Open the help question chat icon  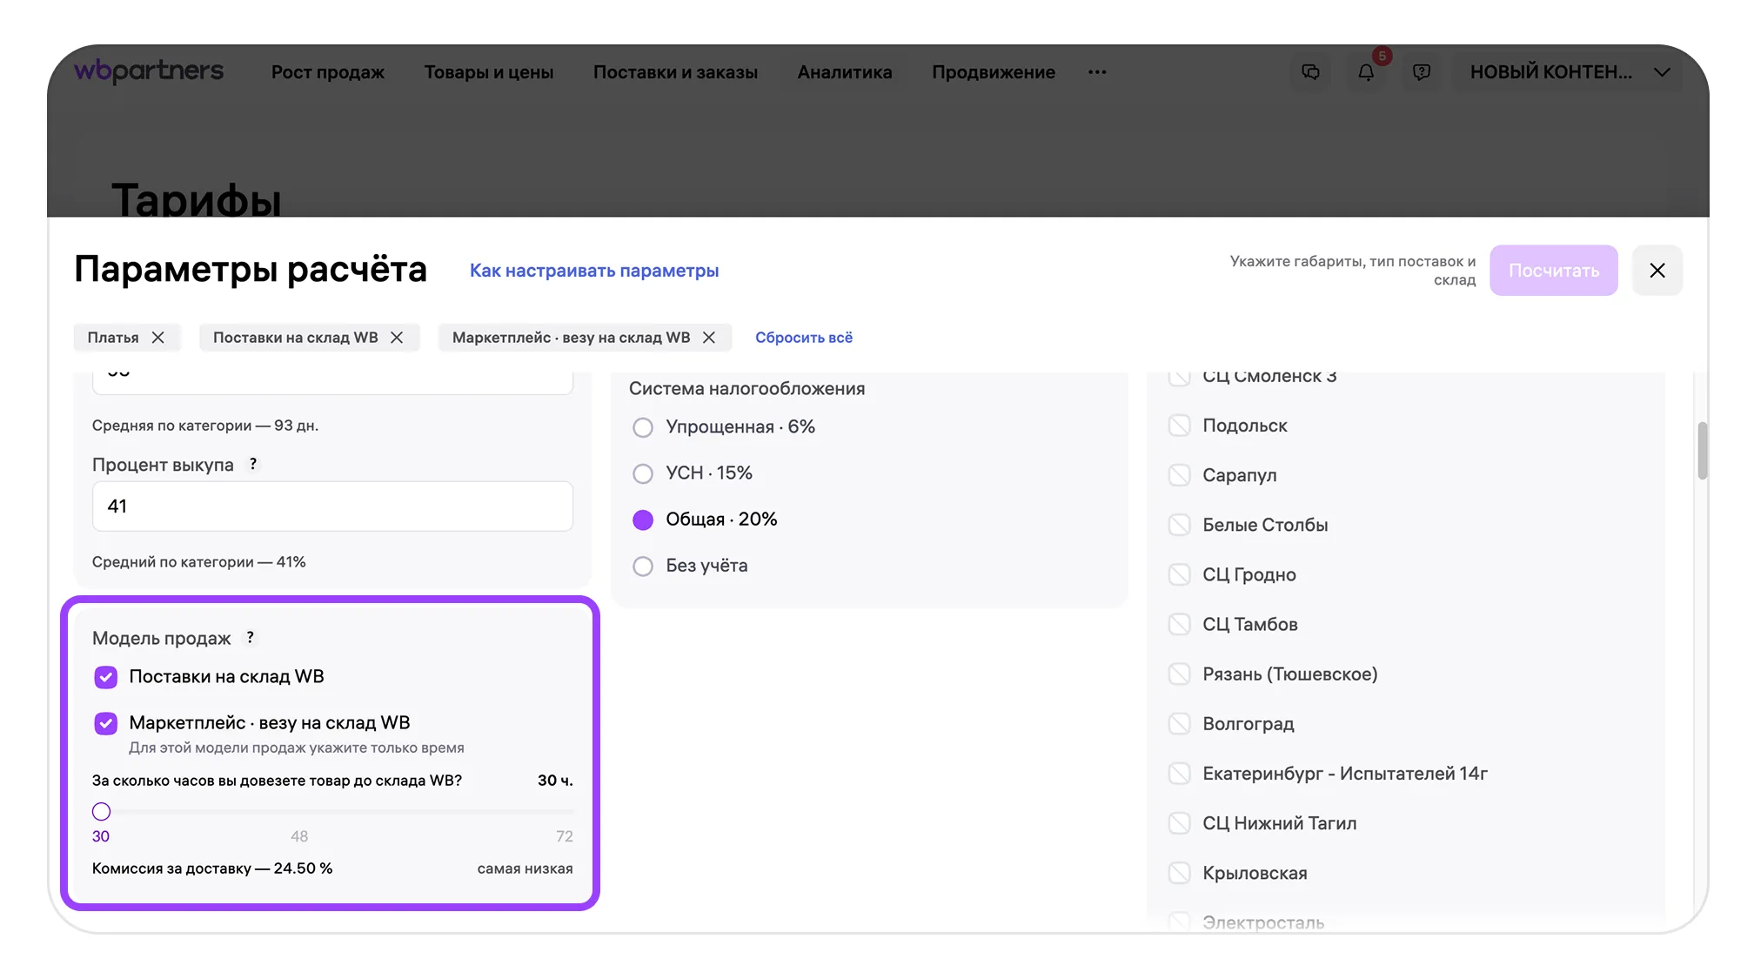tap(1422, 72)
